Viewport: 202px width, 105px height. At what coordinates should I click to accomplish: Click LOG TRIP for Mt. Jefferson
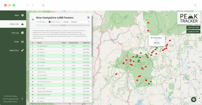(x=86, y=52)
